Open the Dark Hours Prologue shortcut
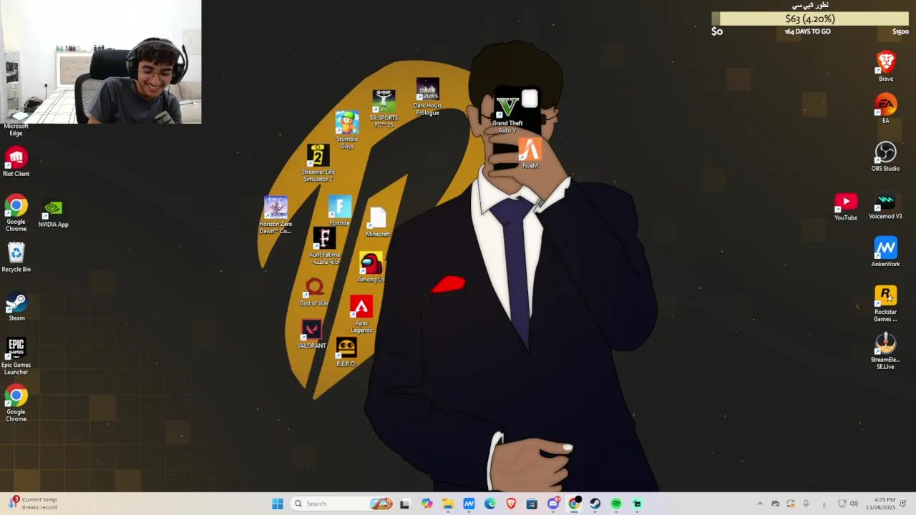Image resolution: width=916 pixels, height=515 pixels. (x=427, y=97)
